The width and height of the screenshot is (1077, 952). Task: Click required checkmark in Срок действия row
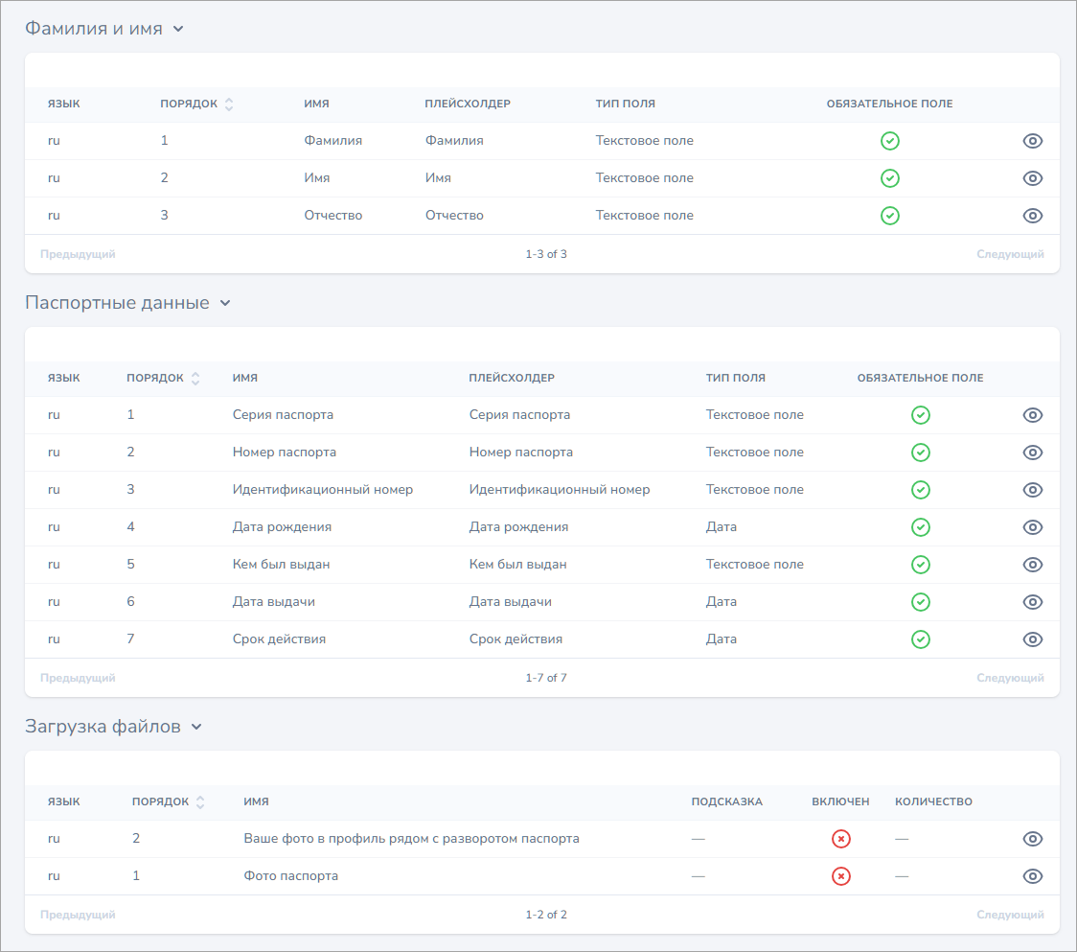point(921,639)
